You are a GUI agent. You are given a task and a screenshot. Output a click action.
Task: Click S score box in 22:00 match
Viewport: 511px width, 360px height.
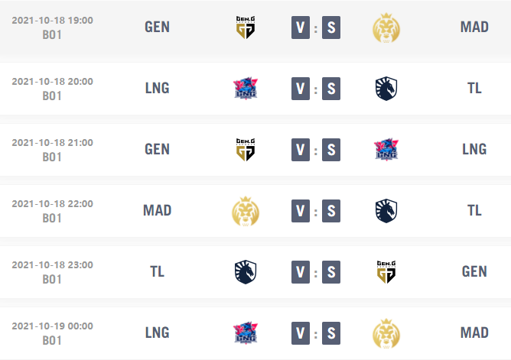[331, 211]
